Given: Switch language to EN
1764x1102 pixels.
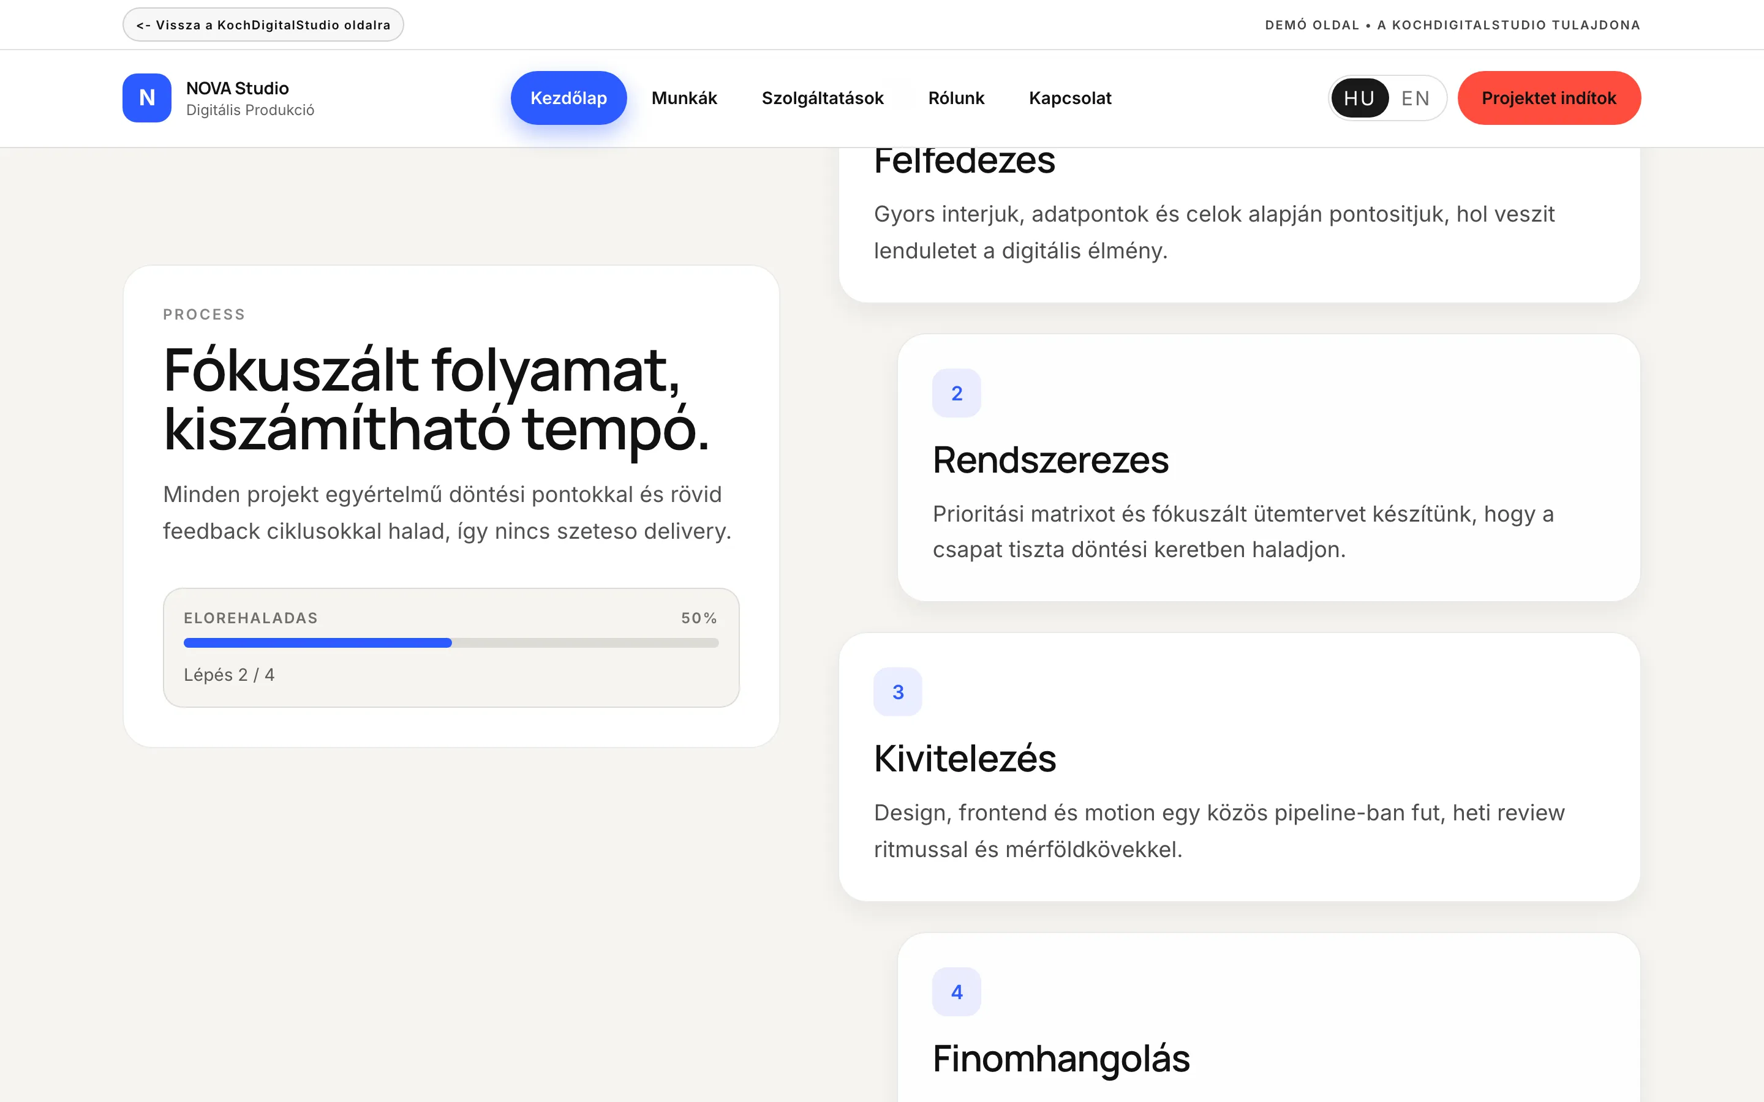Looking at the screenshot, I should tap(1415, 98).
